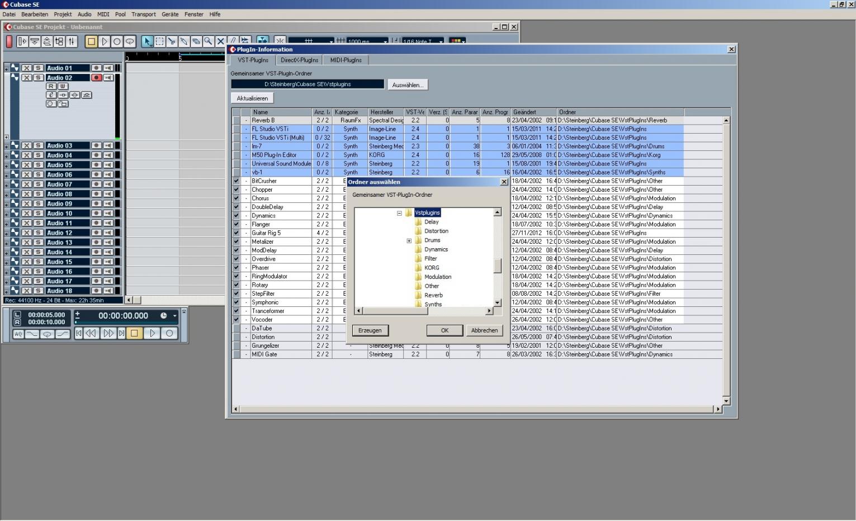856x521 pixels.
Task: Click the Transport position slider bar
Action: [x=126, y=323]
